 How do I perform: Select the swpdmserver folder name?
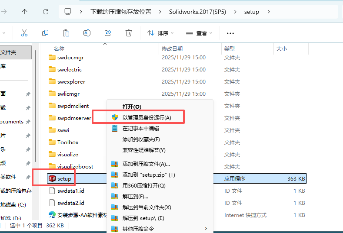tap(74, 118)
